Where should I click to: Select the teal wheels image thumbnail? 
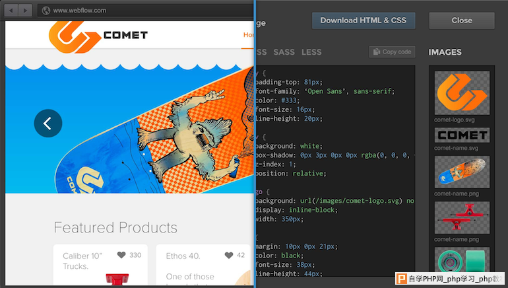(462, 260)
